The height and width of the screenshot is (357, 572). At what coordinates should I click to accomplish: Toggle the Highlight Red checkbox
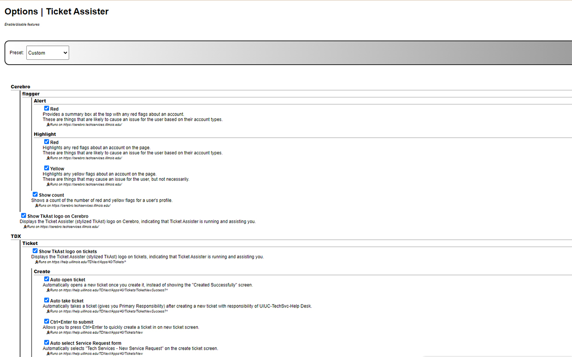[x=46, y=142]
